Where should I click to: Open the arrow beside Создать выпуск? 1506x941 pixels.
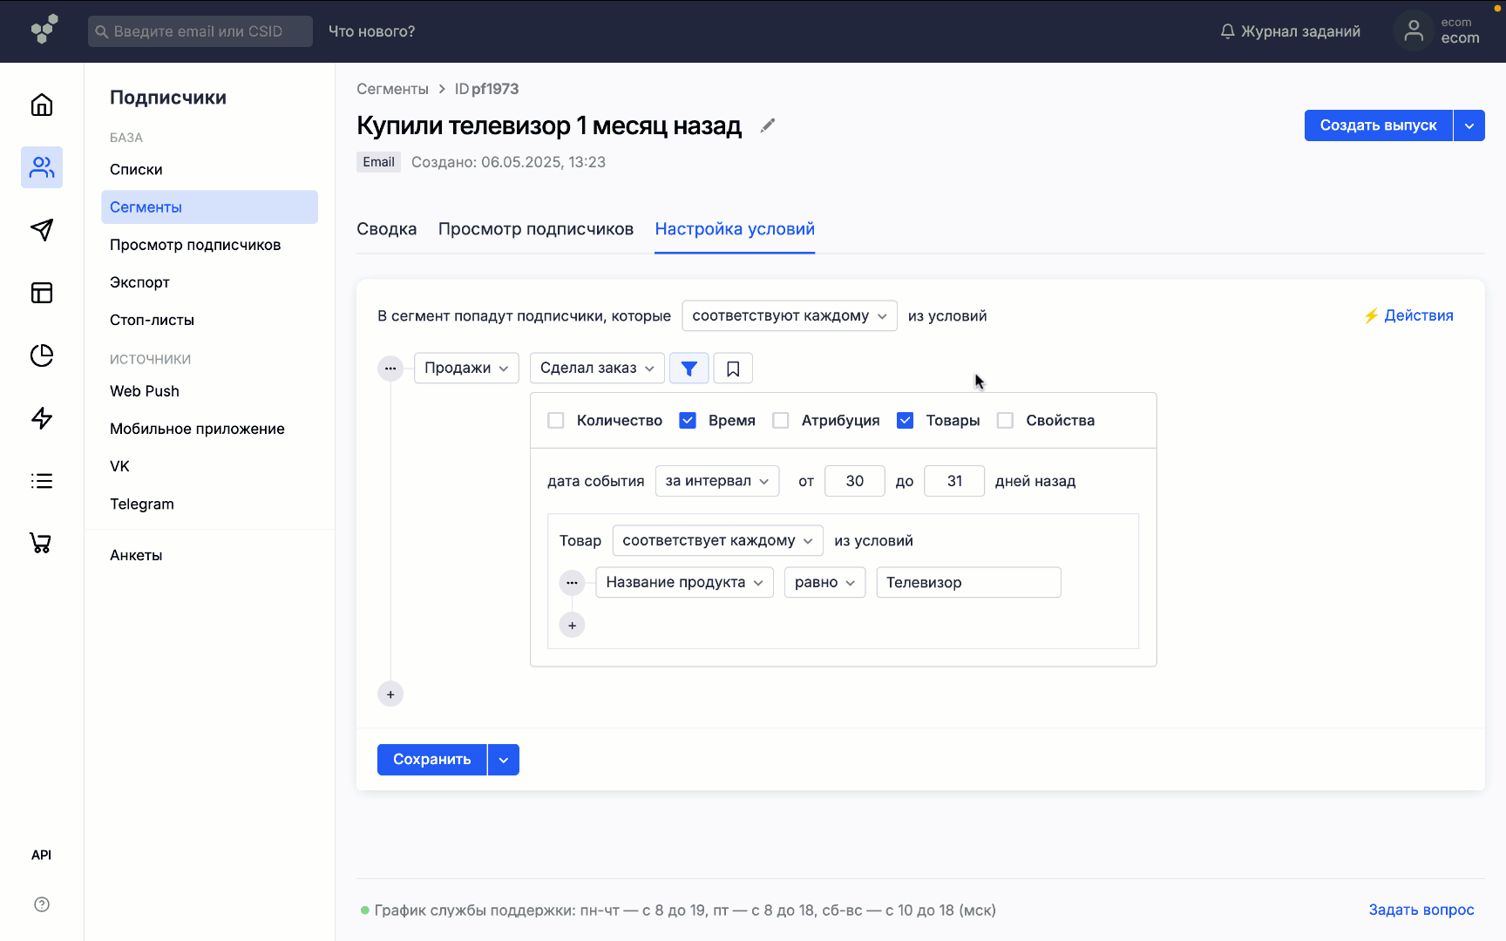click(1469, 125)
